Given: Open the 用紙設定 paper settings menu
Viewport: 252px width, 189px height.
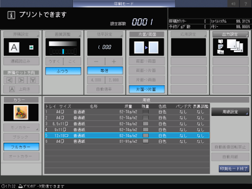Looking at the screenshot, I should pos(230,112).
